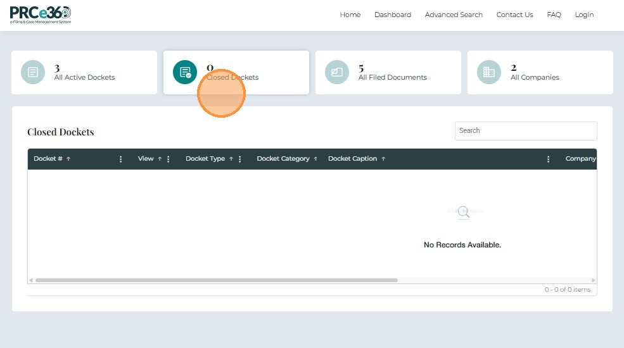Click the Login link
This screenshot has height=348, width=624.
tap(584, 15)
